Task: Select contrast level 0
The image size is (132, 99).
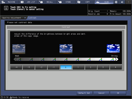Action: 66,67
